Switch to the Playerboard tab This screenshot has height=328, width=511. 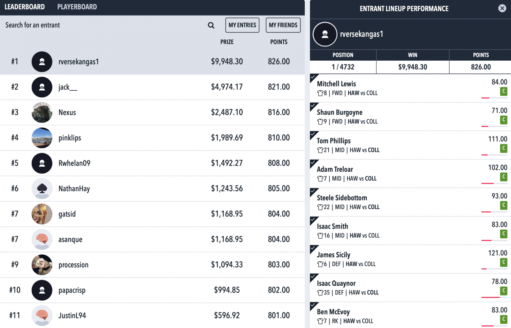[77, 7]
